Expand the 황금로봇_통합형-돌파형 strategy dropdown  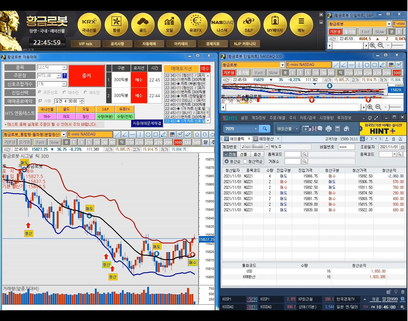pos(63,135)
